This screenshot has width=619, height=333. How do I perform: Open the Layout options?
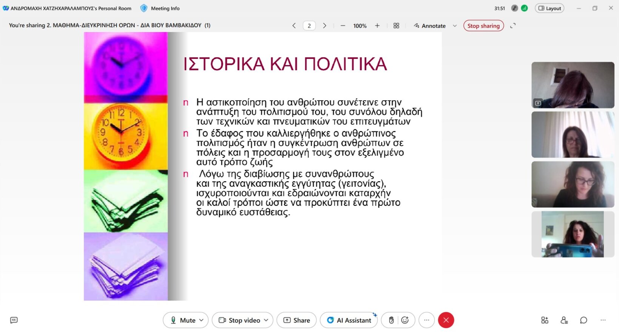[x=549, y=8]
